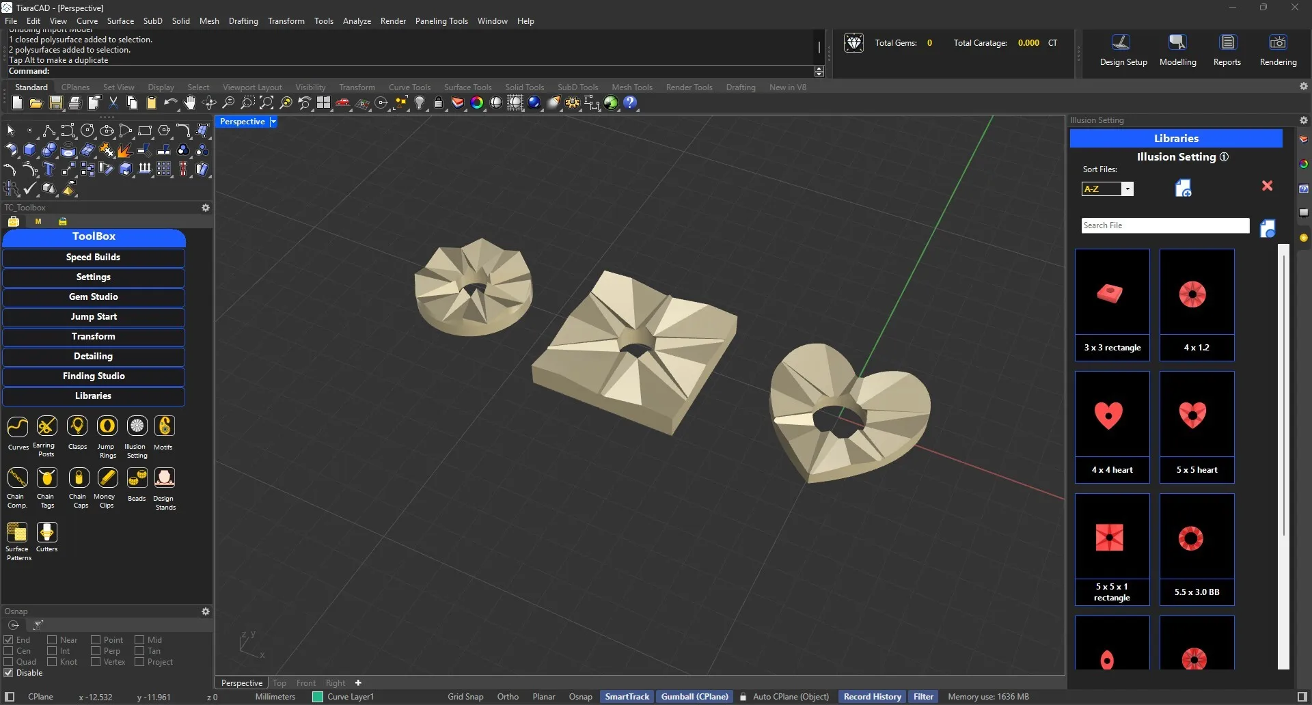Click the Money Clips icon
1312x705 pixels.
[x=107, y=478]
